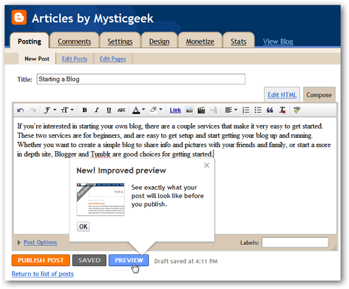The image size is (349, 289).
Task: Click the Labels input field
Action: (x=294, y=242)
